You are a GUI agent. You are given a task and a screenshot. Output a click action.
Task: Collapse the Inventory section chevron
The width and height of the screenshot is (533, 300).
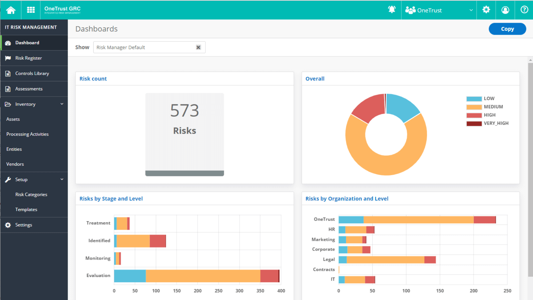(62, 104)
